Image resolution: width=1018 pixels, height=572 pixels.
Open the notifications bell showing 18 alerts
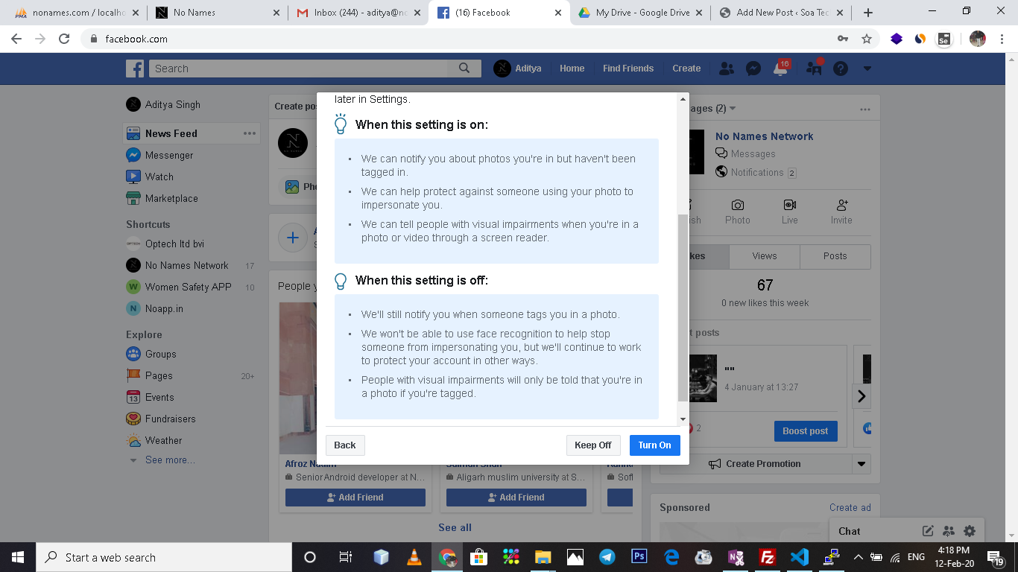click(x=780, y=68)
